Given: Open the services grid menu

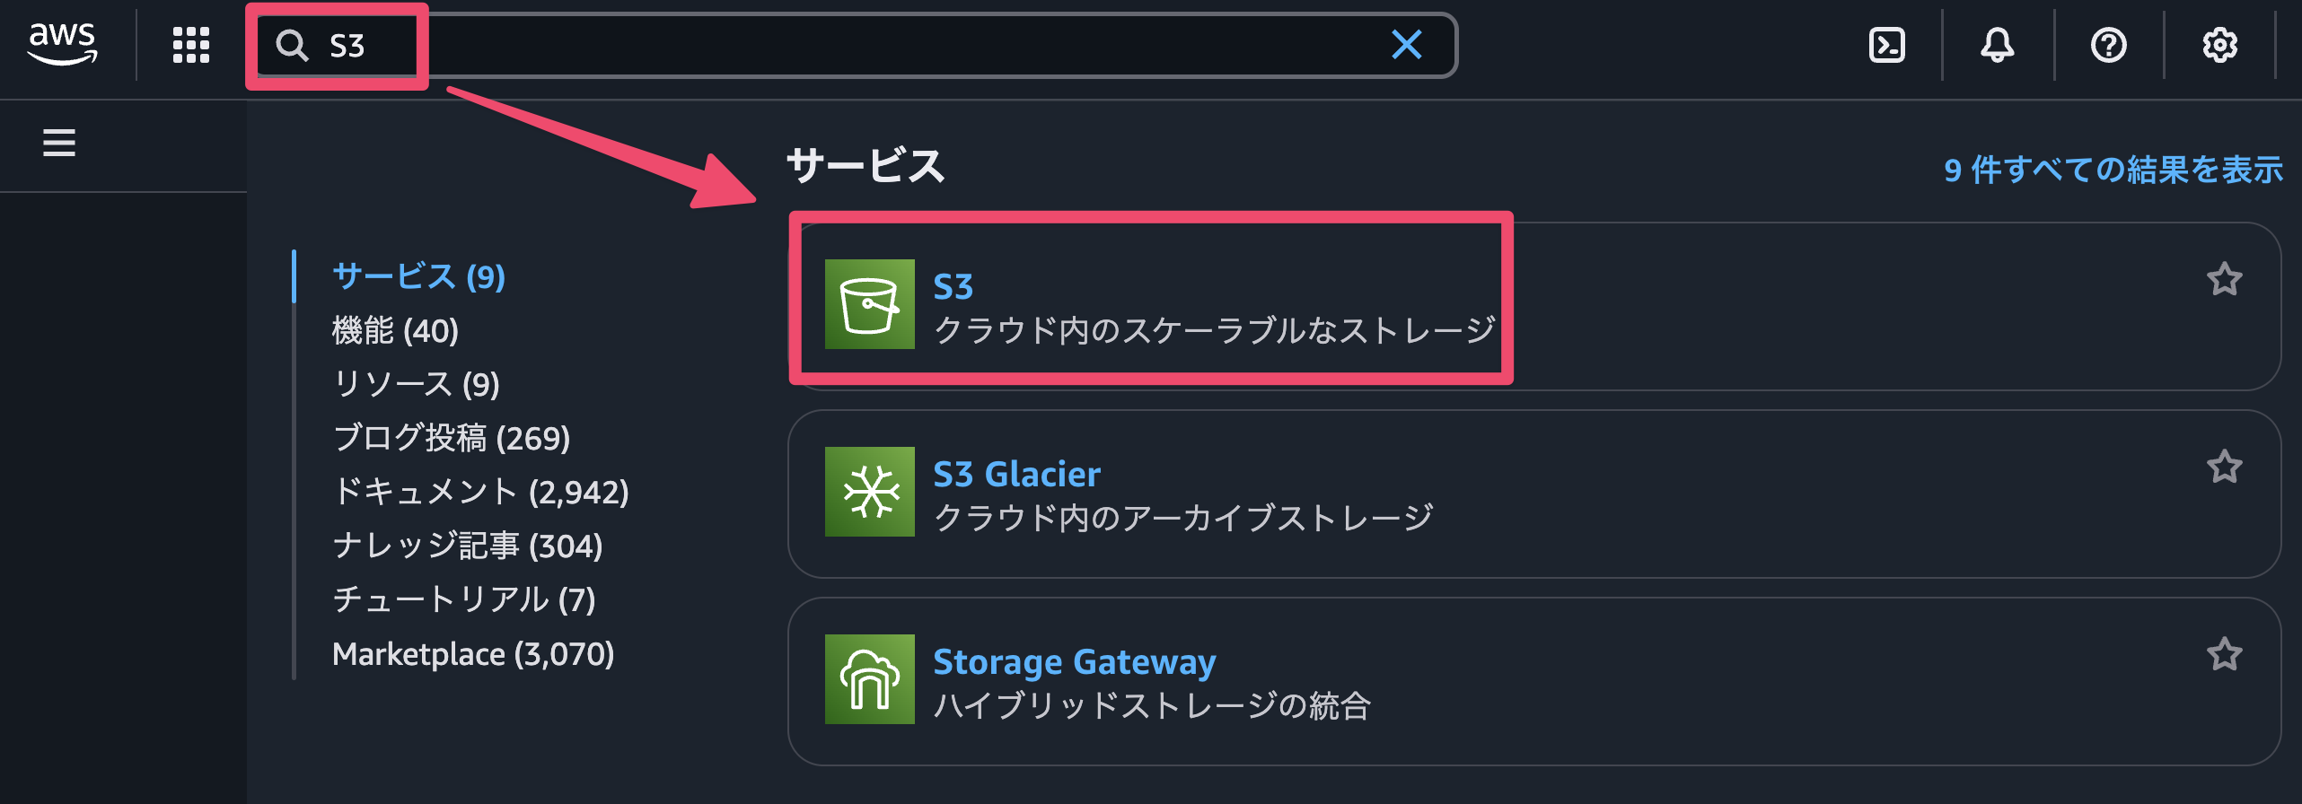Looking at the screenshot, I should point(190,45).
